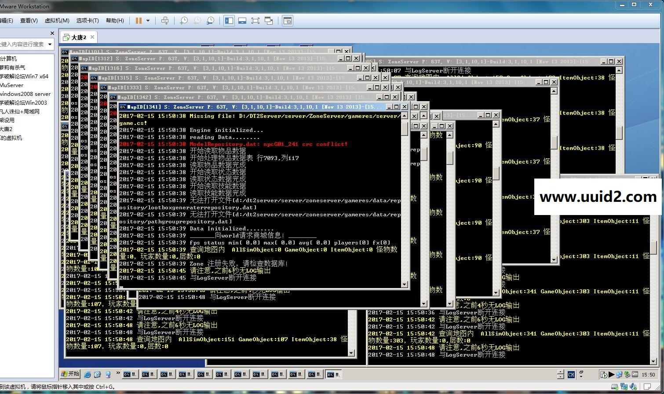This screenshot has width=664, height=394.
Task: Toggle the thumbnail bar view
Action: point(242,21)
